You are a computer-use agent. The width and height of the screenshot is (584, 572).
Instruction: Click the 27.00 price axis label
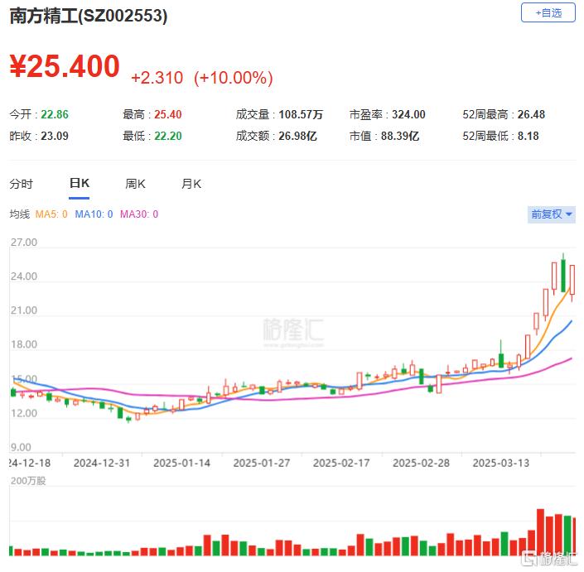[x=24, y=243]
